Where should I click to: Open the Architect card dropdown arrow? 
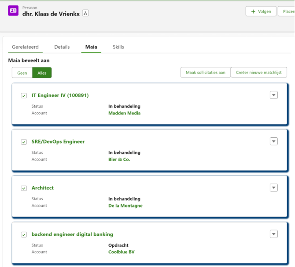point(273,188)
